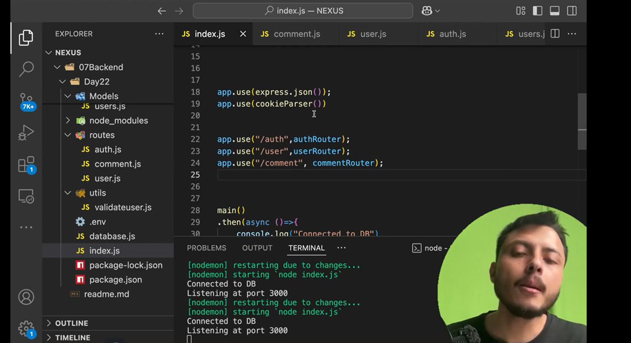The image size is (631, 343).
Task: Go forward with the right arrow
Action: (x=179, y=11)
